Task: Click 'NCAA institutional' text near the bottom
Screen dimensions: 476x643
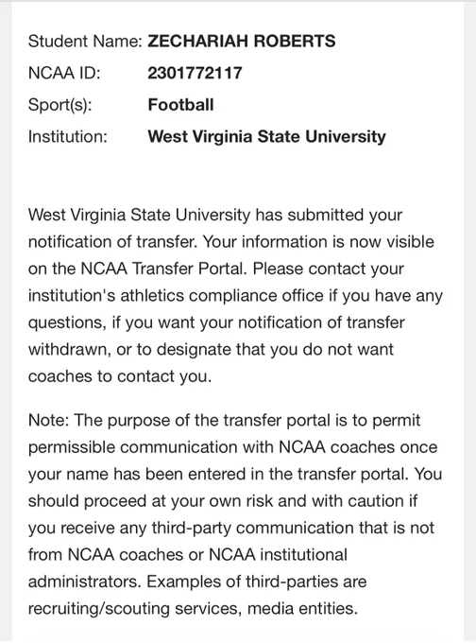Action: (278, 555)
